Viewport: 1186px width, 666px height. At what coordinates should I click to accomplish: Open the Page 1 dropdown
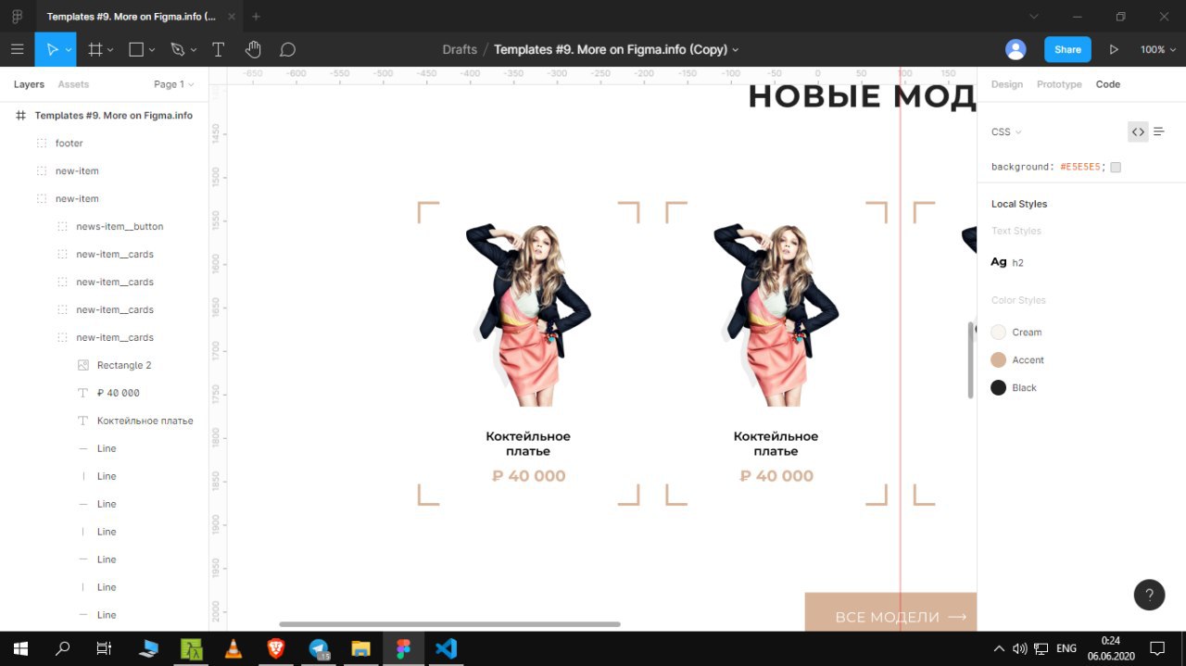pyautogui.click(x=174, y=84)
